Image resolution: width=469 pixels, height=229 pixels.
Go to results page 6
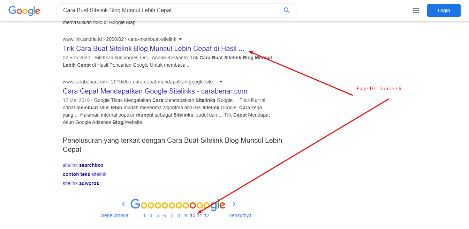(165, 215)
